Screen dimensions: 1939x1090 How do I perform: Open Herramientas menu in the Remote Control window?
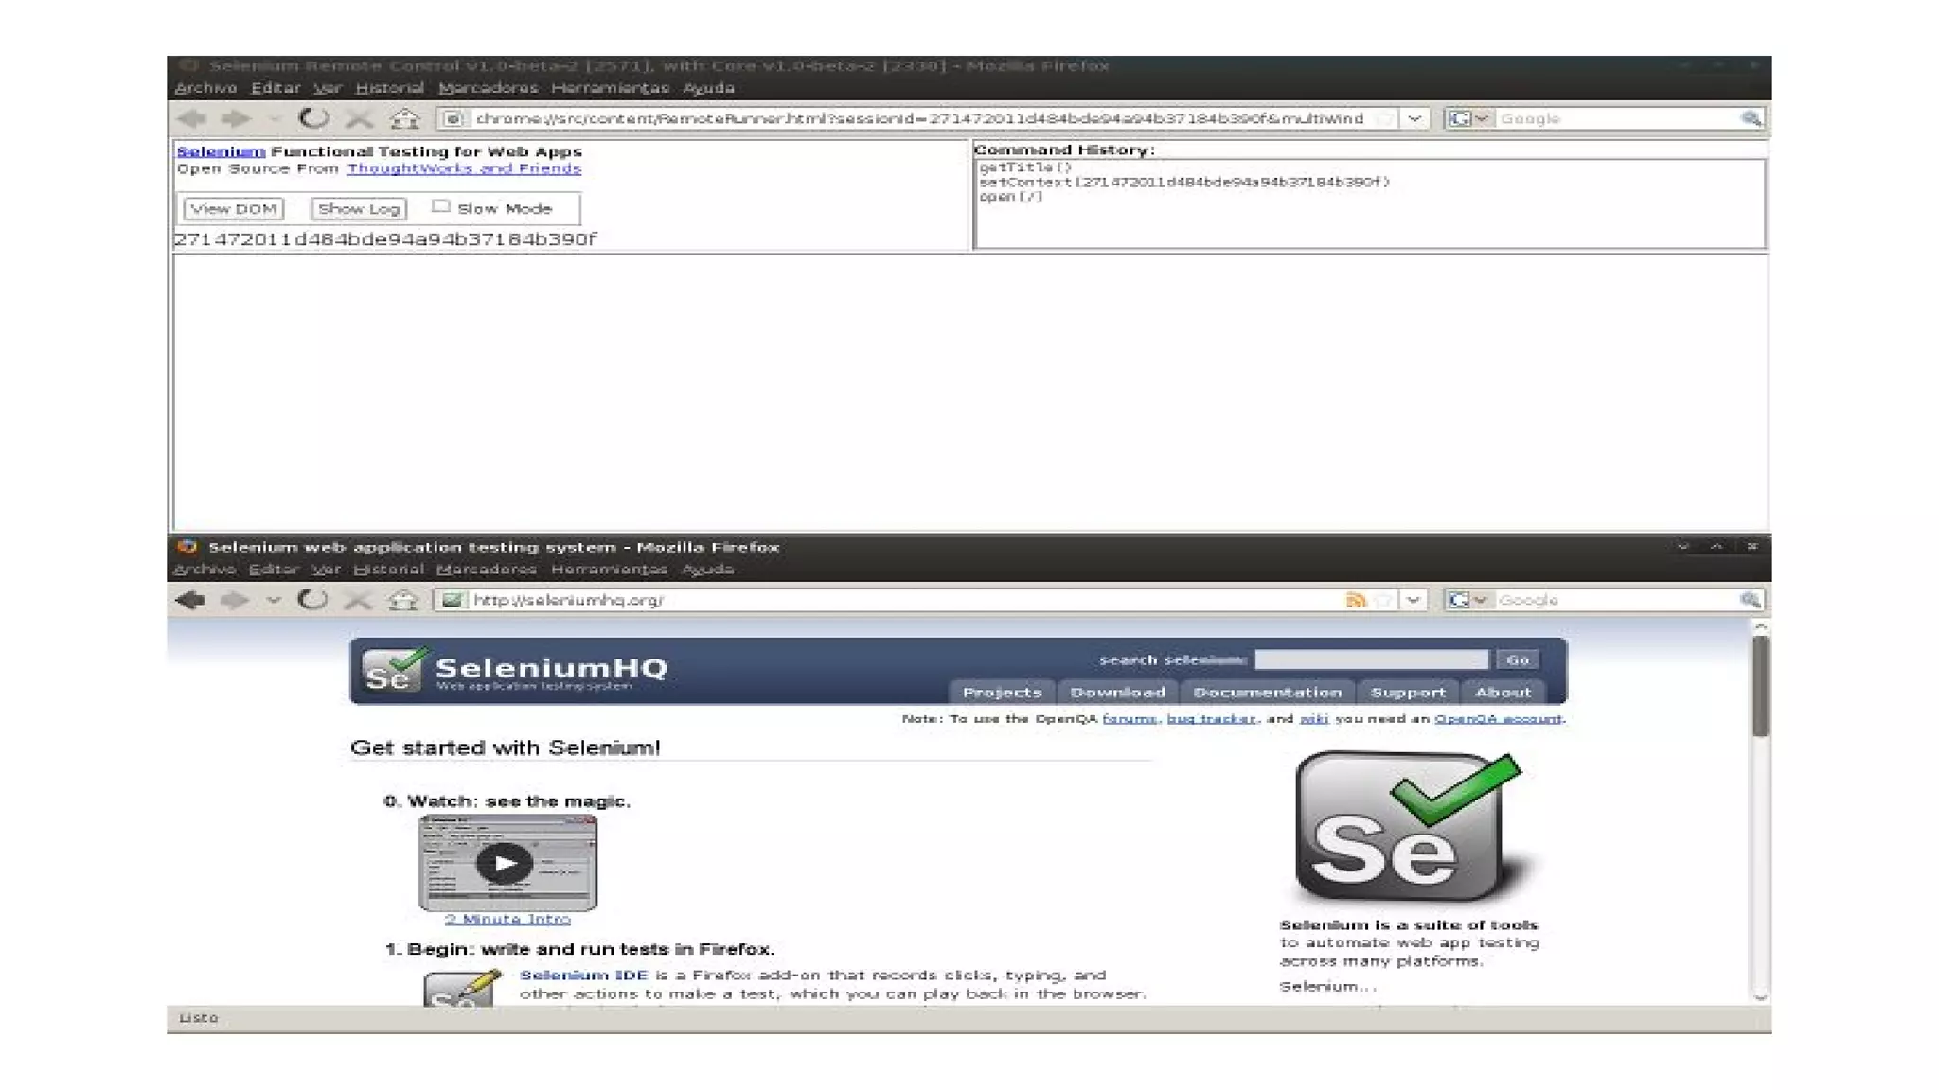pyautogui.click(x=610, y=88)
